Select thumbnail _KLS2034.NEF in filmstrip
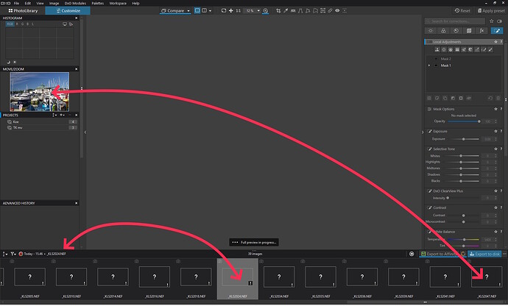Viewport: 508px width, 306px height. pos(279,277)
